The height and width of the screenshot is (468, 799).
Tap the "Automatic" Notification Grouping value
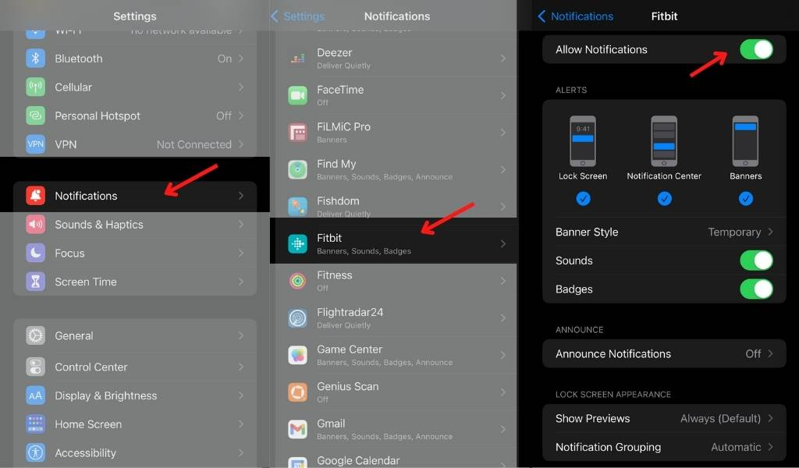pos(736,447)
